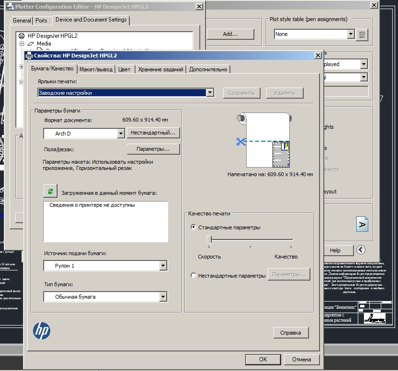Select the Стандартные параметры radio button
Screen dimensions: 398x371
(193, 227)
